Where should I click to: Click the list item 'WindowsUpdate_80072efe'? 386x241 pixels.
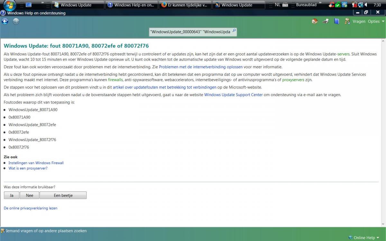coord(32,125)
